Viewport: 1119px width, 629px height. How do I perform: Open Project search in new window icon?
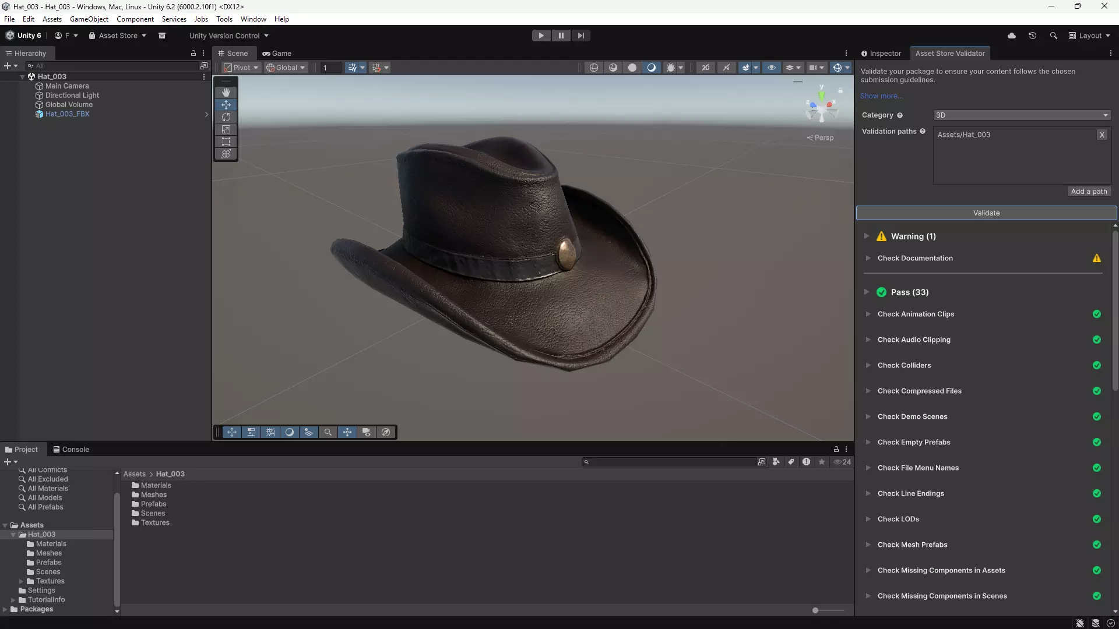(762, 462)
